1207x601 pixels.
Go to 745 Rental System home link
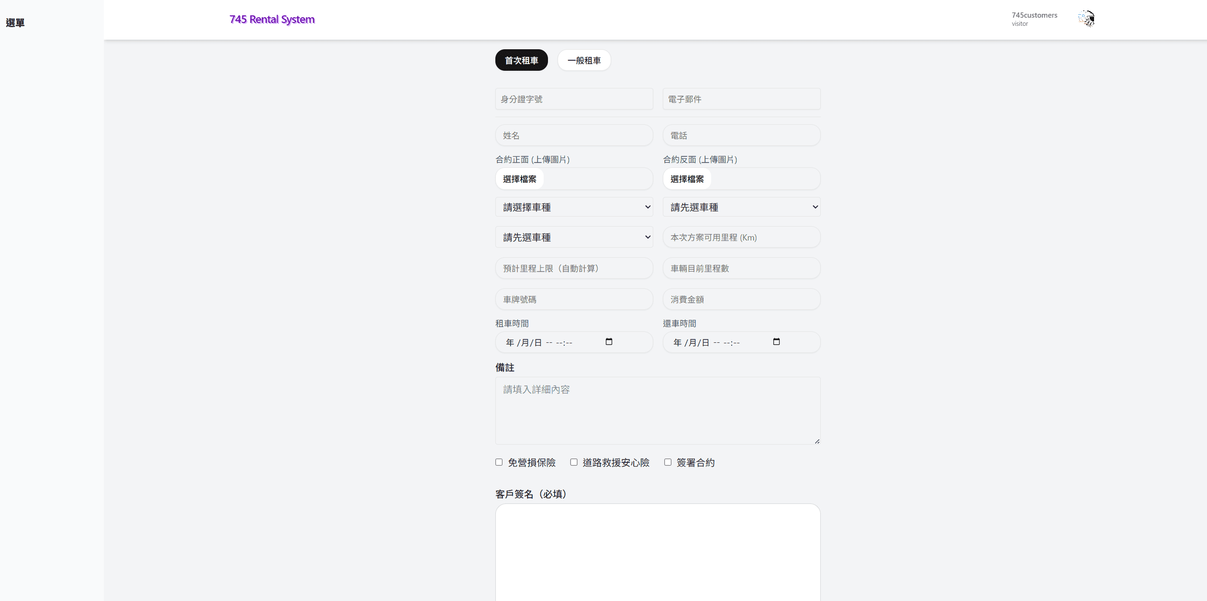(x=272, y=19)
